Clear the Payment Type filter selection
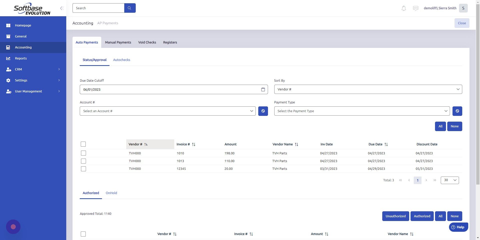 point(457,111)
